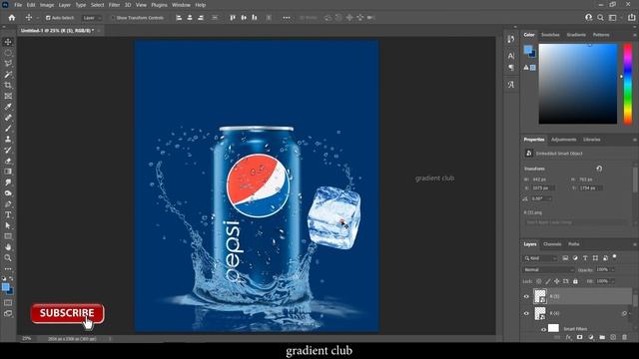The width and height of the screenshot is (639, 359).
Task: Open the Layers panel options menu
Action: (x=635, y=244)
